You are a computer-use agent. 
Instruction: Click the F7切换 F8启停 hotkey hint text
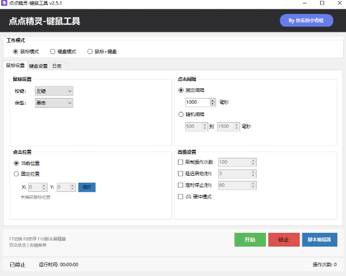pyautogui.click(x=37, y=239)
